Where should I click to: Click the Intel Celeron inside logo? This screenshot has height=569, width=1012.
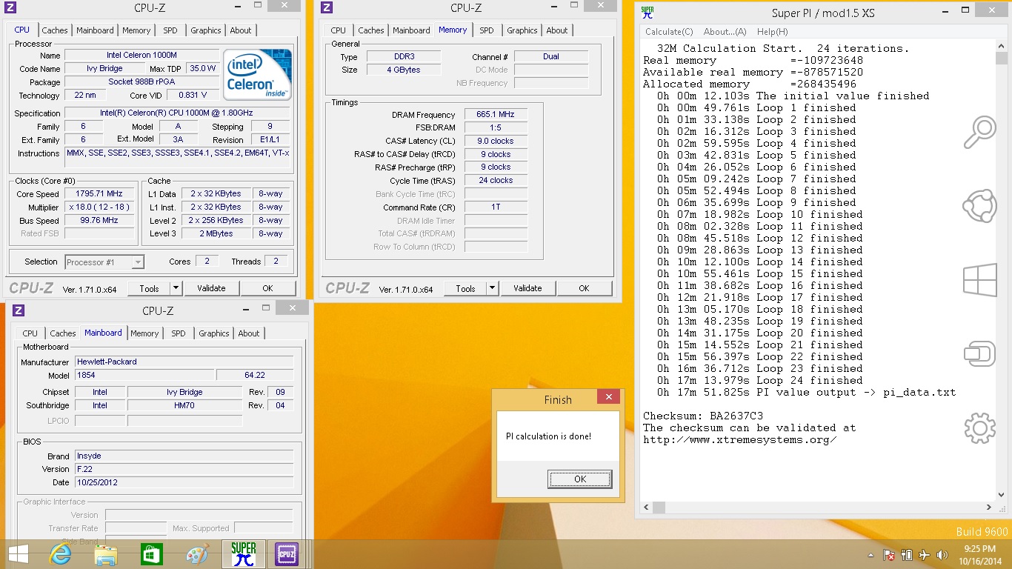(x=258, y=75)
